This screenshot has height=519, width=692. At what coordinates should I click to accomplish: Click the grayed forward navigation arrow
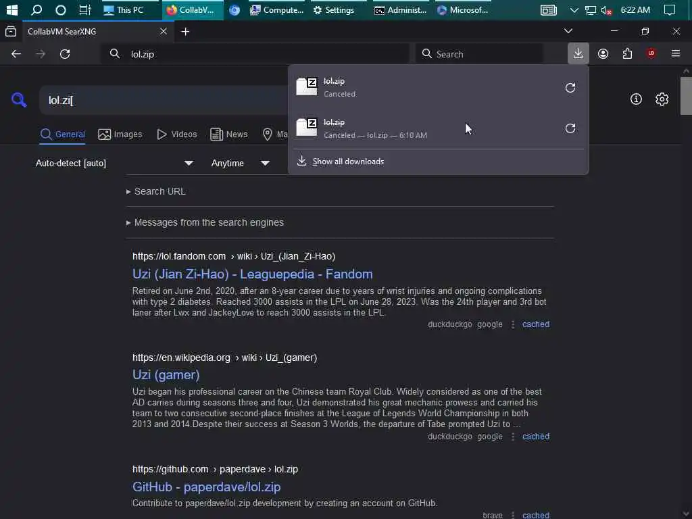(40, 54)
